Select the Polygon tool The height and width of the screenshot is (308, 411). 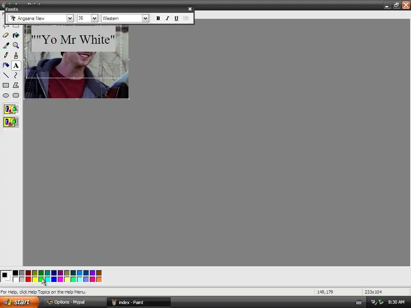click(x=16, y=85)
